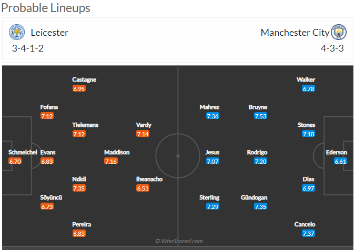Image resolution: width=355 pixels, height=250 pixels.
Task: Select Castagne player label
Action: pos(84,80)
